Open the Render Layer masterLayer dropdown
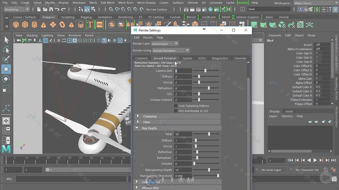This screenshot has height=190, width=339. pos(165,44)
